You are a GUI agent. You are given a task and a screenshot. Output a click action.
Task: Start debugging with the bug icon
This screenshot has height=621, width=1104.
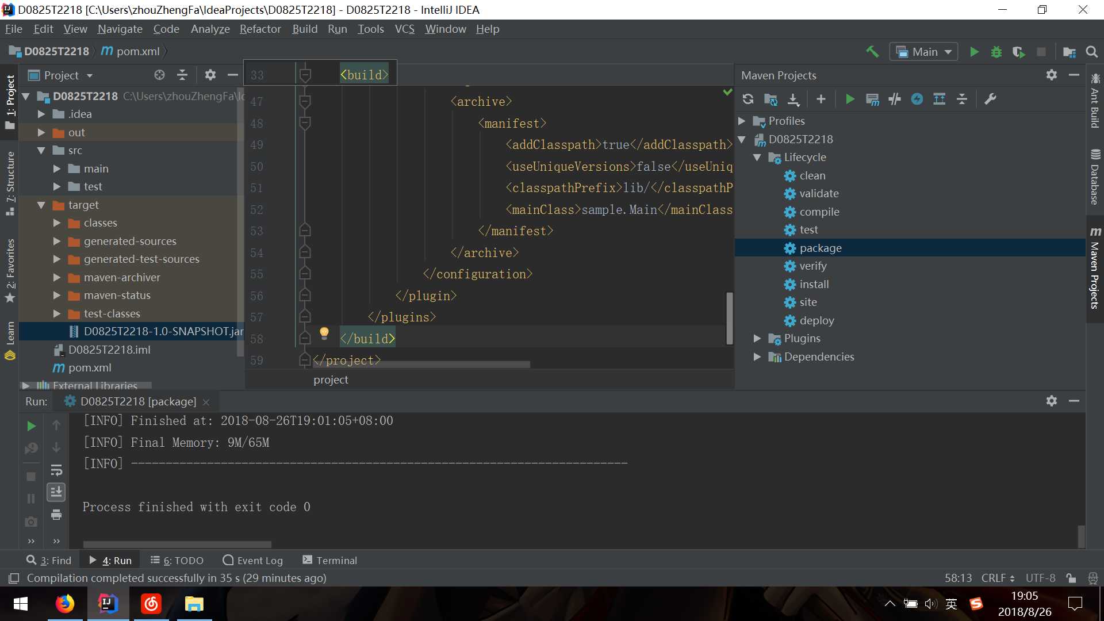point(996,52)
